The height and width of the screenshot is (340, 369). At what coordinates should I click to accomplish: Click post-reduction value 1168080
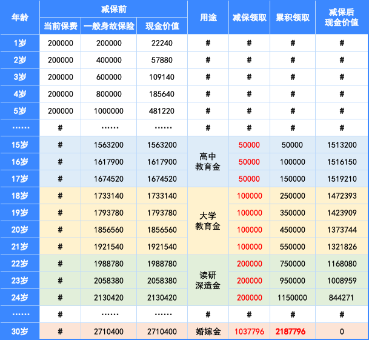342,264
